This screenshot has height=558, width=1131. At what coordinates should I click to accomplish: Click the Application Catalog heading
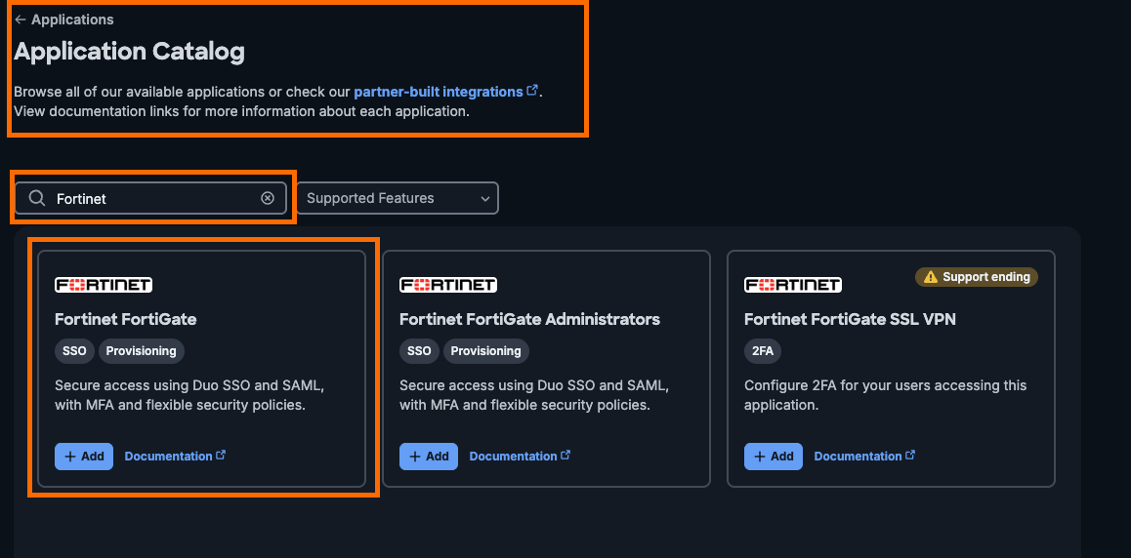coord(129,51)
